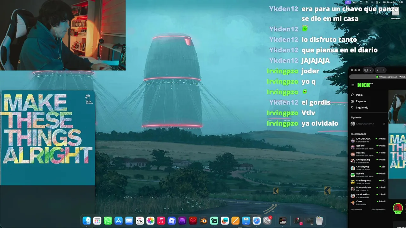Open Spotlight search in the menu bar

(x=372, y=2)
